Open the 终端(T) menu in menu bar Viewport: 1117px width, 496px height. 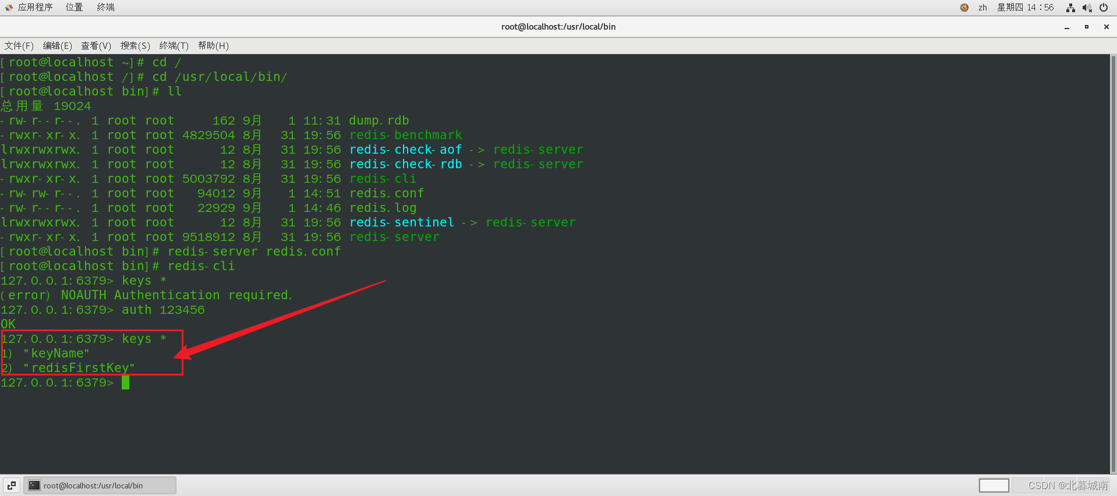(174, 45)
